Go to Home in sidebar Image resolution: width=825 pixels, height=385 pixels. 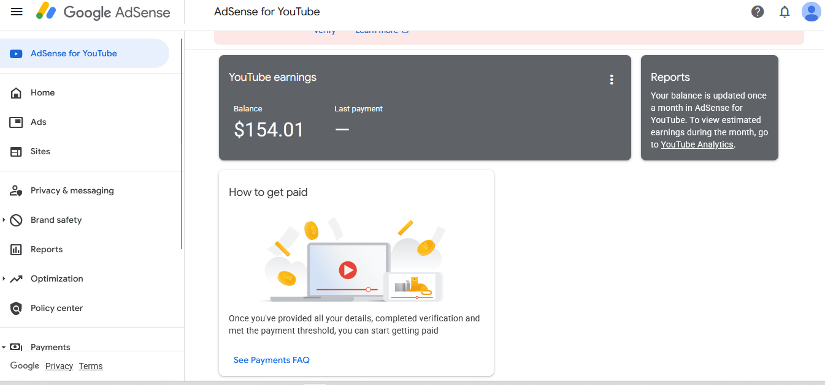pos(42,92)
